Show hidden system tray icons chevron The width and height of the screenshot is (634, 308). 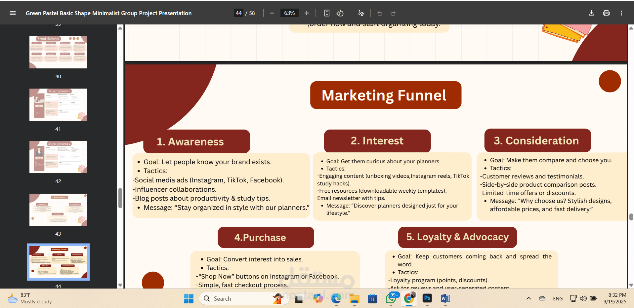528,298
